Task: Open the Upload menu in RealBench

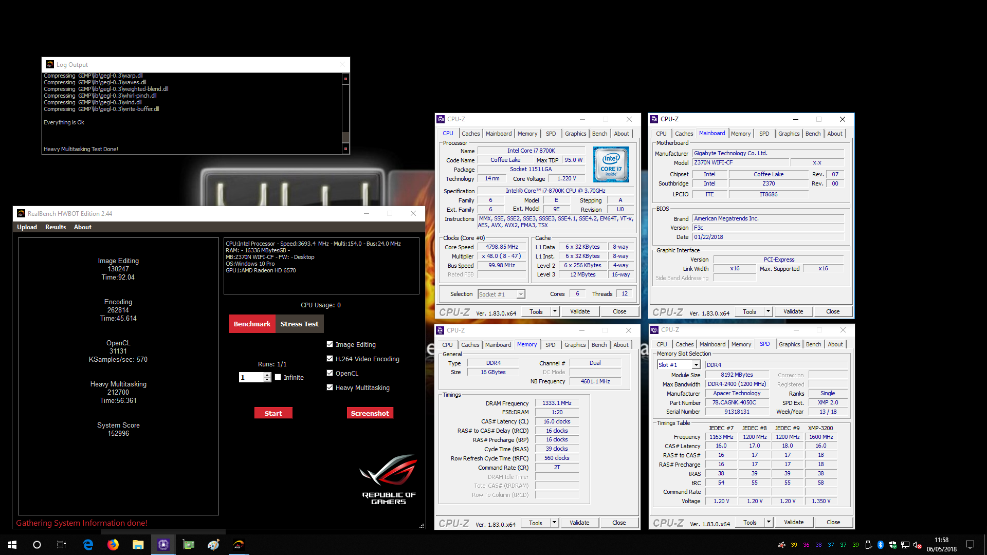Action: click(27, 227)
